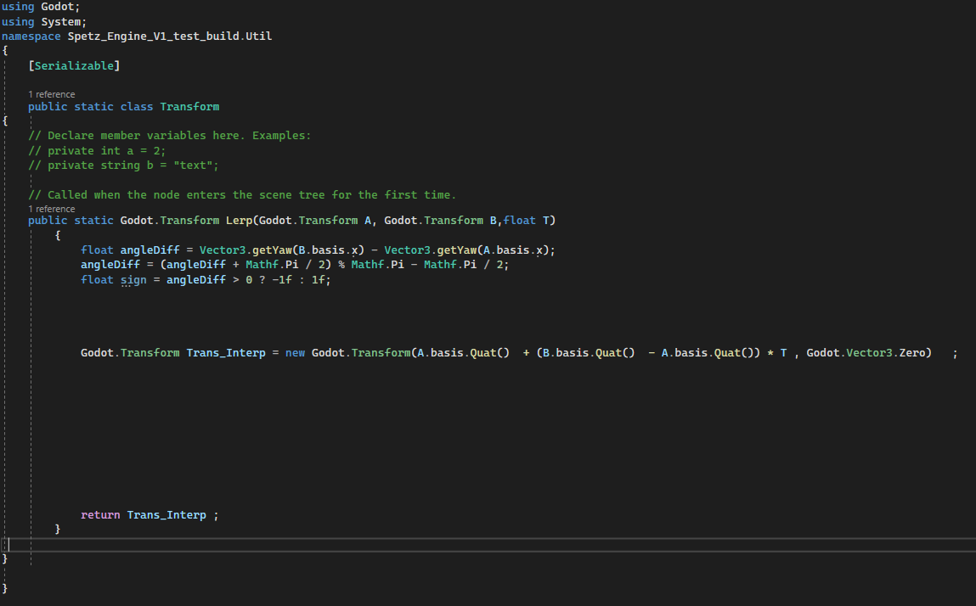The width and height of the screenshot is (976, 606).
Task: Click the [Serializable] attribute
Action: (x=74, y=65)
